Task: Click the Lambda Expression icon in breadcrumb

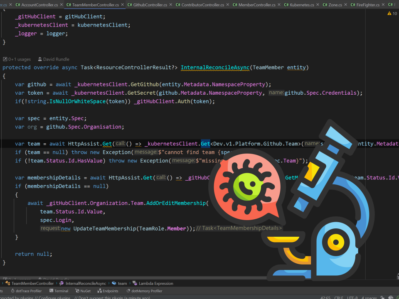Action: tap(135, 284)
